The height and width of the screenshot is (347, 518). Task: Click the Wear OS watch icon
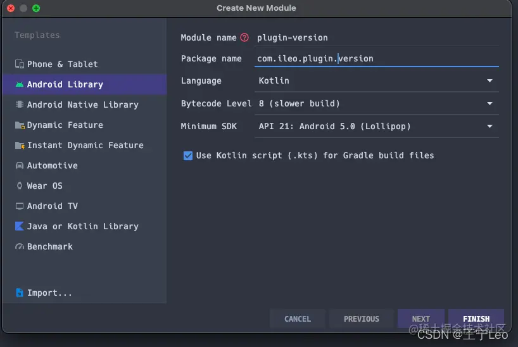pyautogui.click(x=20, y=186)
